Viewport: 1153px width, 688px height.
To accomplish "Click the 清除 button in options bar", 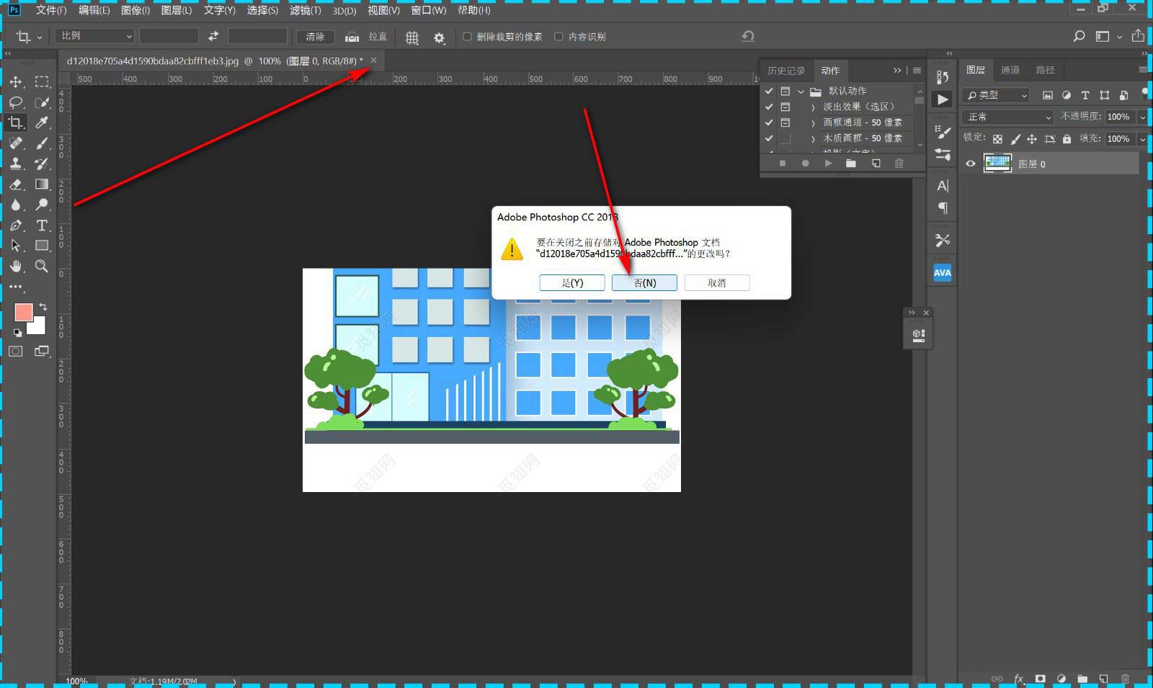I will pyautogui.click(x=315, y=37).
